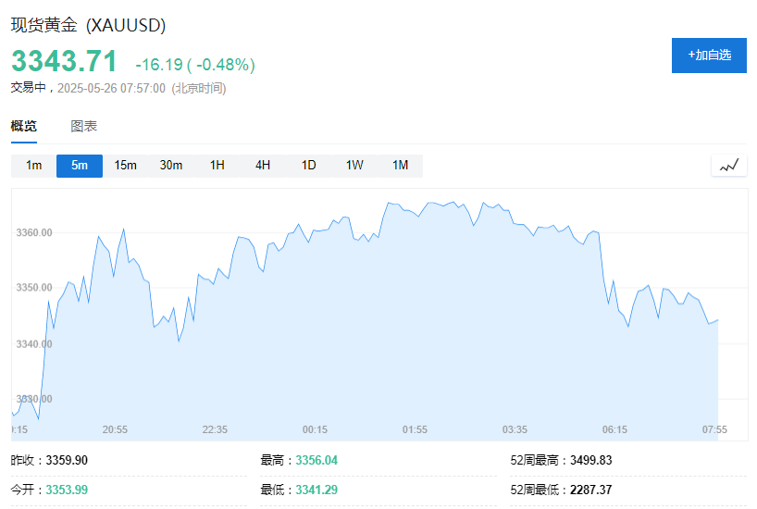Switch chart to 4H interval
757x509 pixels.
click(x=263, y=166)
